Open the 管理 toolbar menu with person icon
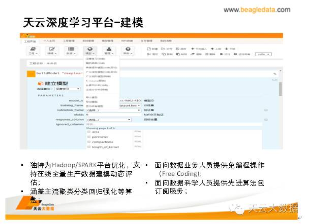The image size is (309, 224). click(109, 51)
